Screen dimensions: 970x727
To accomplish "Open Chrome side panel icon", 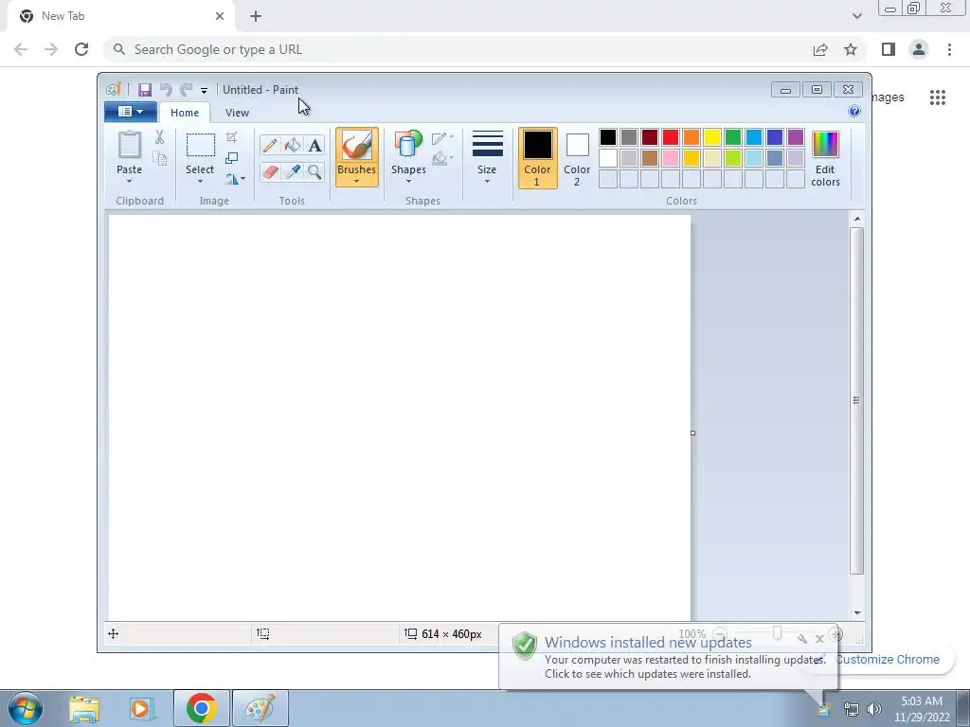I will tap(889, 49).
